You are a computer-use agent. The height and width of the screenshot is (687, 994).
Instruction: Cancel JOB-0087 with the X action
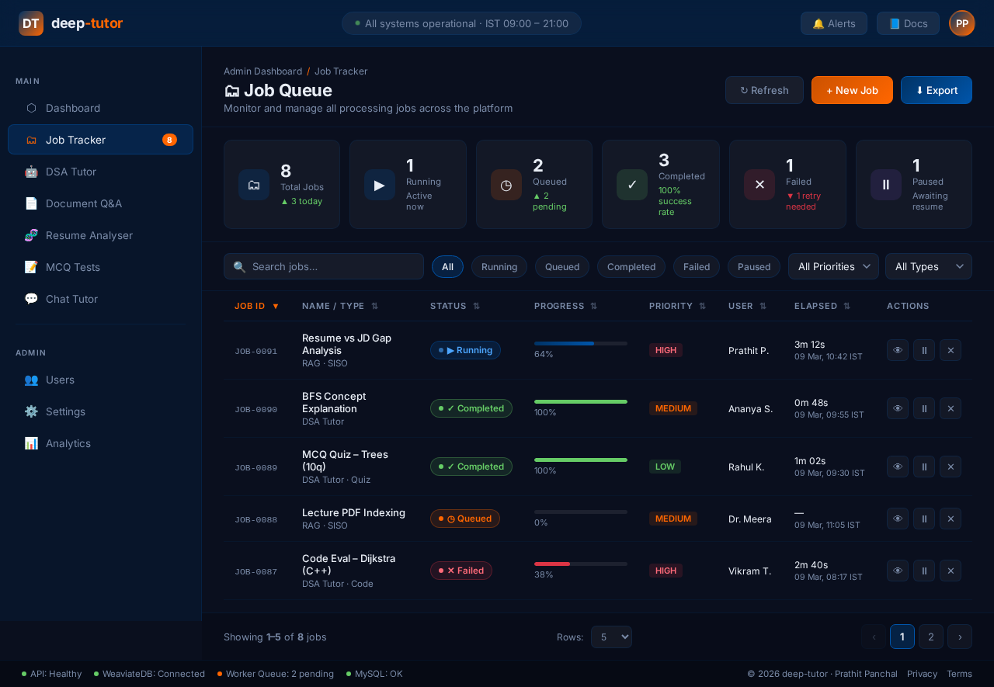click(950, 571)
